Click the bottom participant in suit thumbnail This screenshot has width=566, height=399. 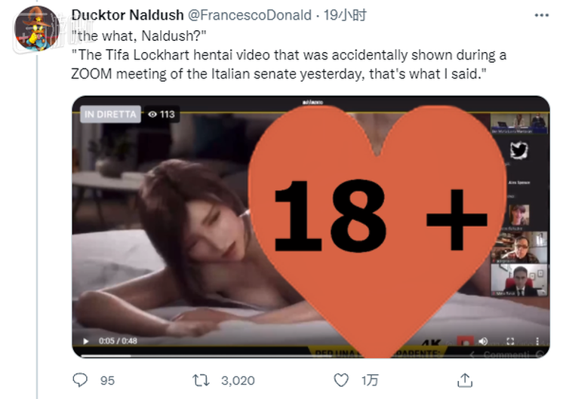pos(518,281)
